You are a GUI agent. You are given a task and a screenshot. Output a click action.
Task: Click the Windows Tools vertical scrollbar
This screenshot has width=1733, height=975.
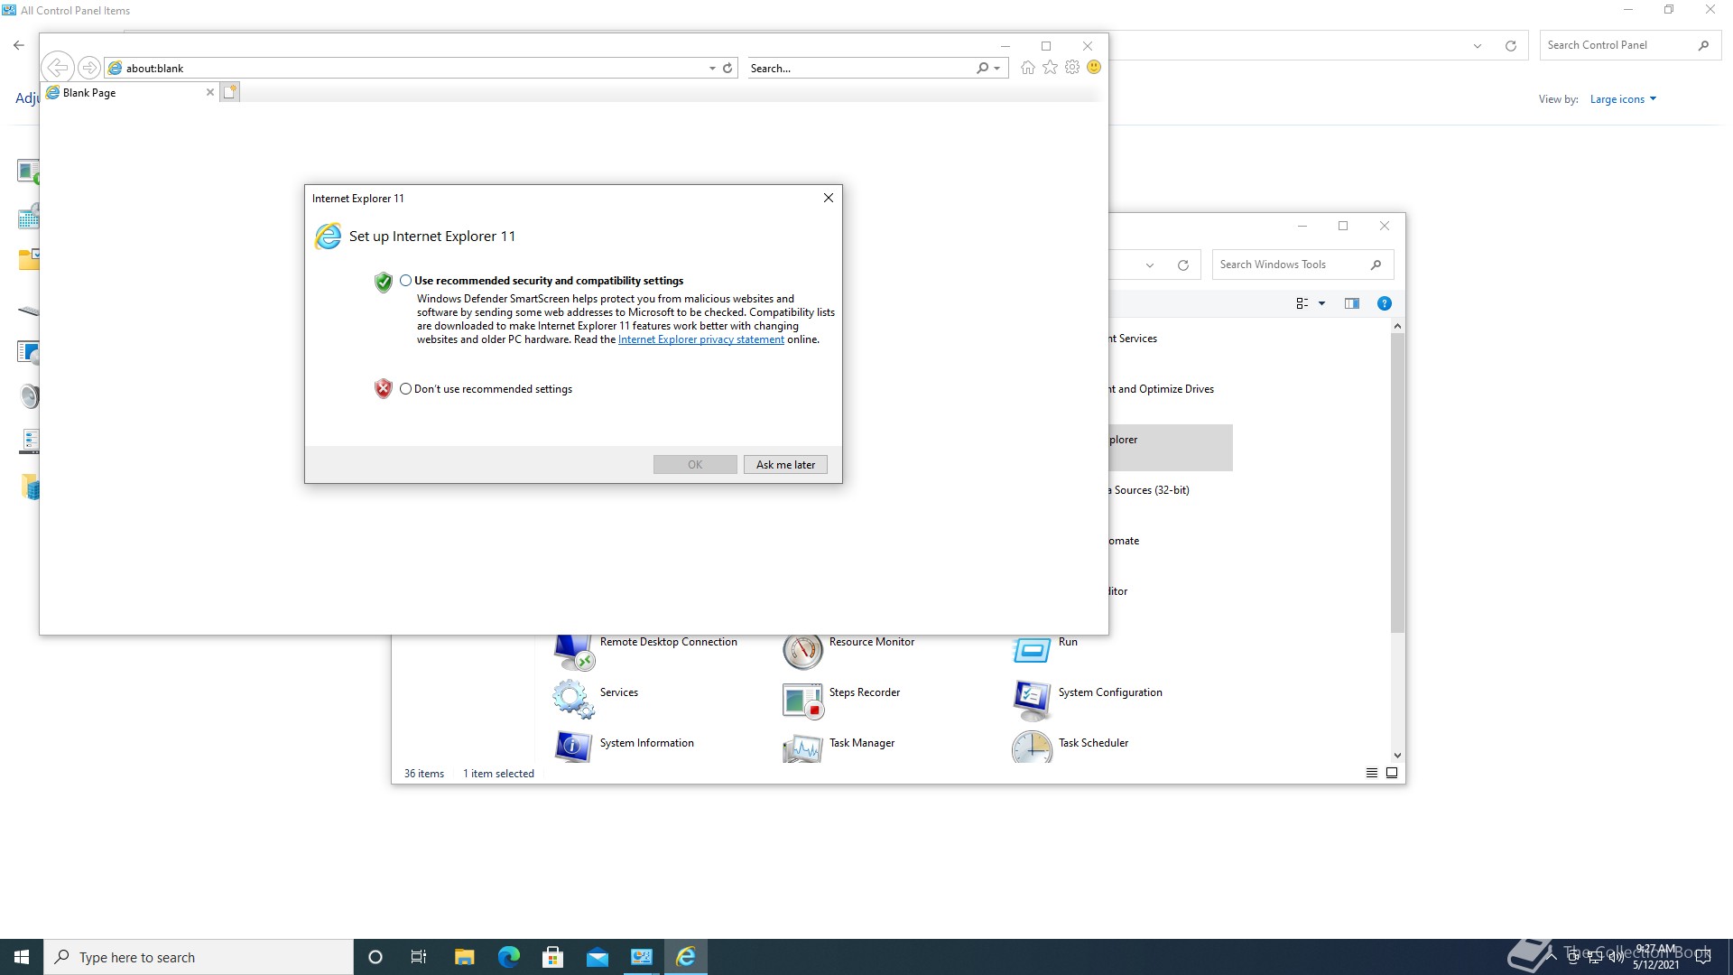(x=1397, y=483)
